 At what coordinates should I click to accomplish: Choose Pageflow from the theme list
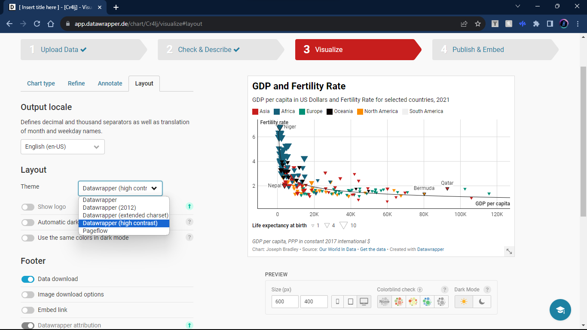95,231
